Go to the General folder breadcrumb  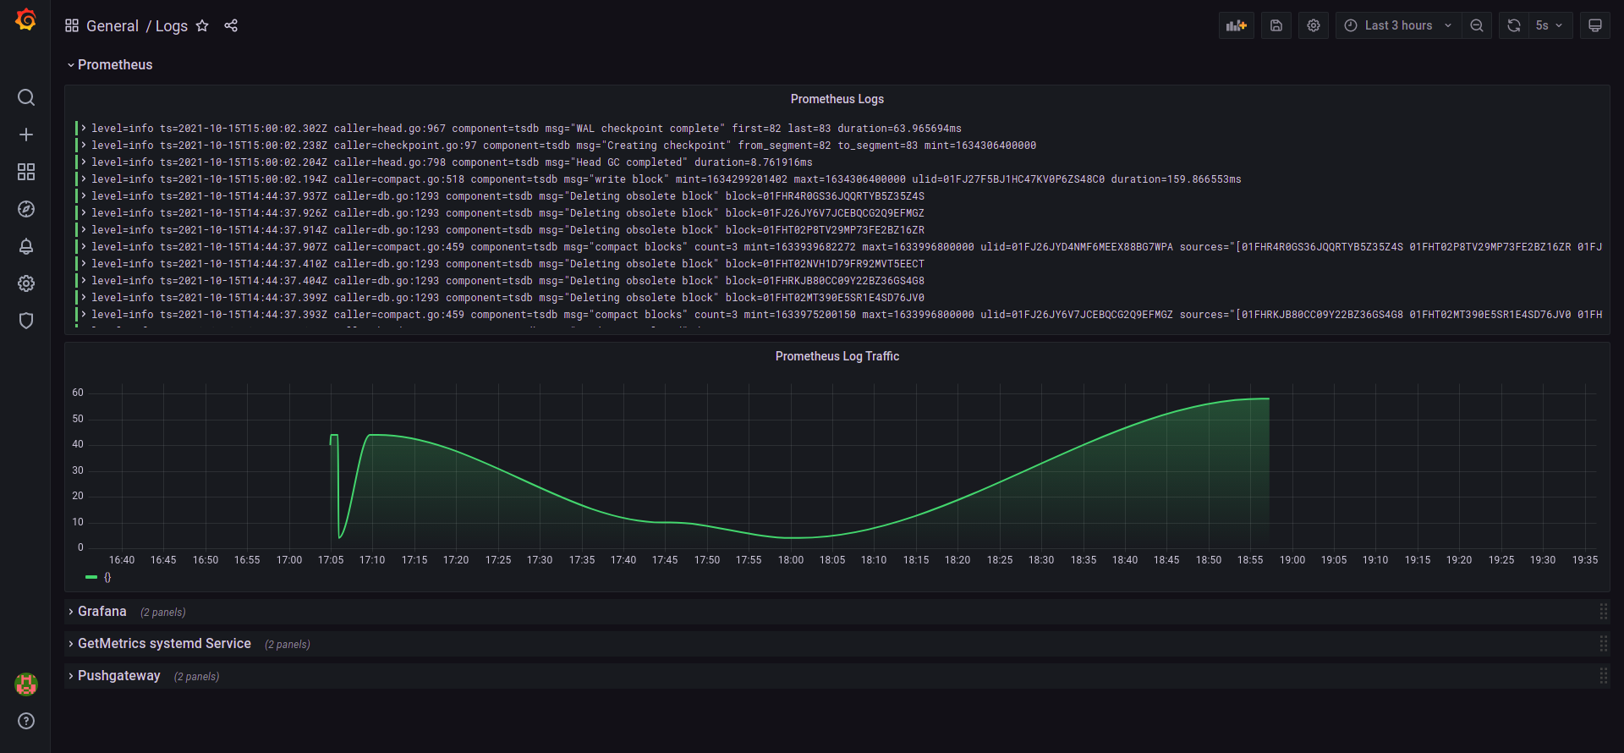pos(112,26)
